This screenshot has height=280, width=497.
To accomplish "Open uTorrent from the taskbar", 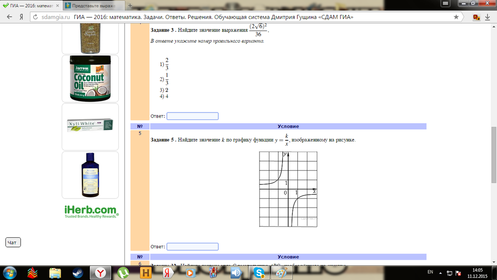I will (123, 273).
